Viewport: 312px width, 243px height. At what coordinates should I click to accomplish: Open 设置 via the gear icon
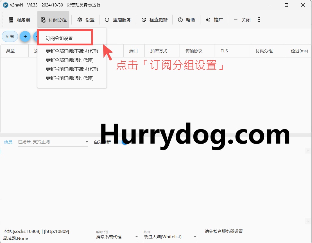(80, 20)
